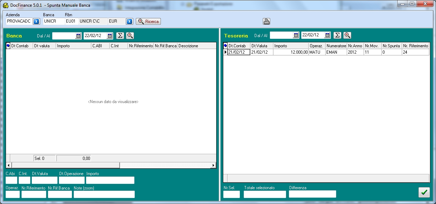Click the Tesoreria zoom magnifier icon
The image size is (436, 204).
click(347, 35)
